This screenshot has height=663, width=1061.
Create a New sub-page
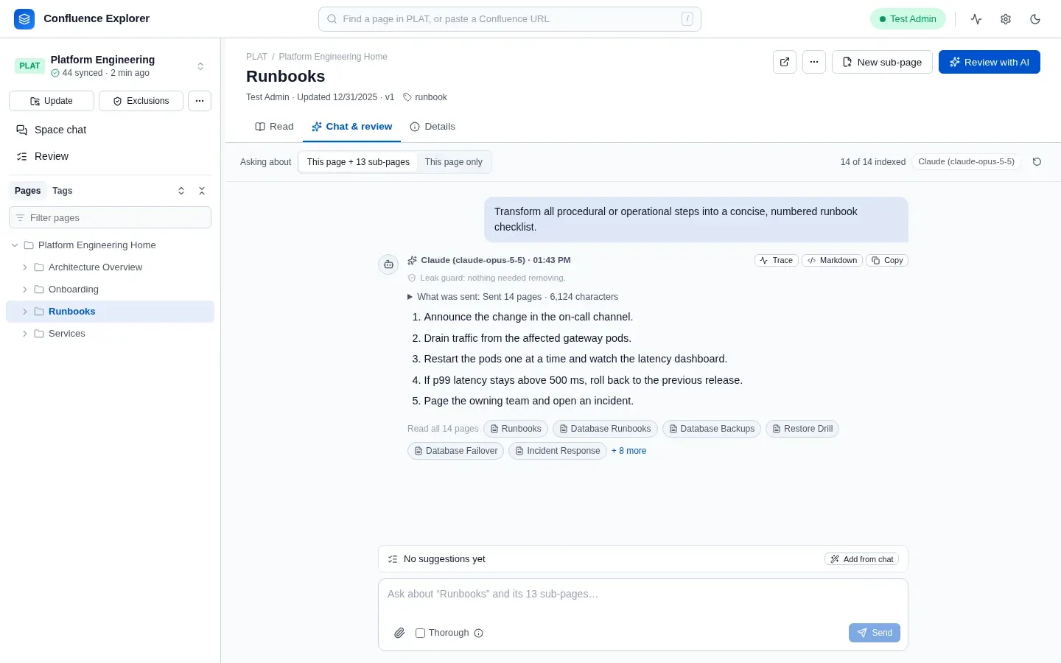pyautogui.click(x=882, y=62)
